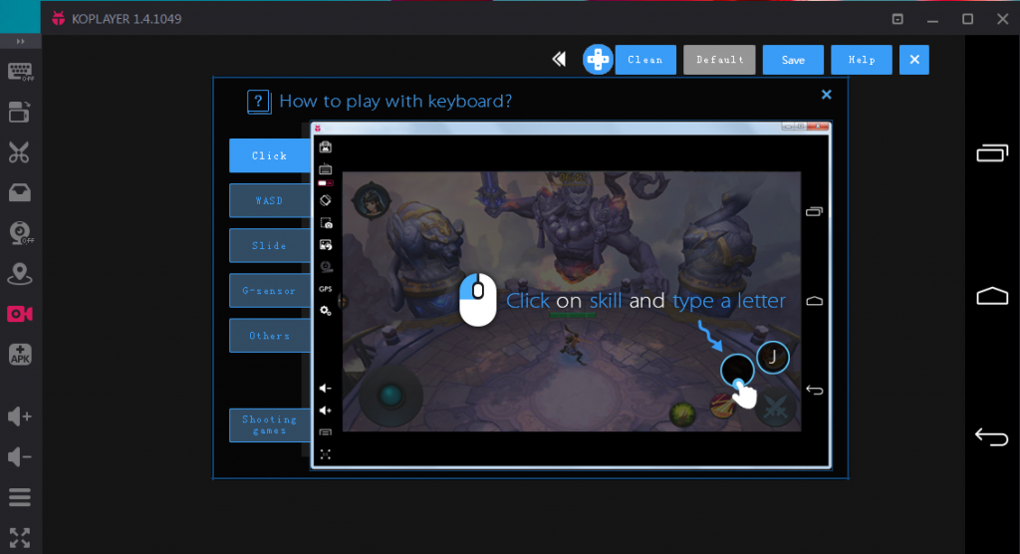
Task: Open the keyboard mapping icon in sidebar
Action: (20, 72)
